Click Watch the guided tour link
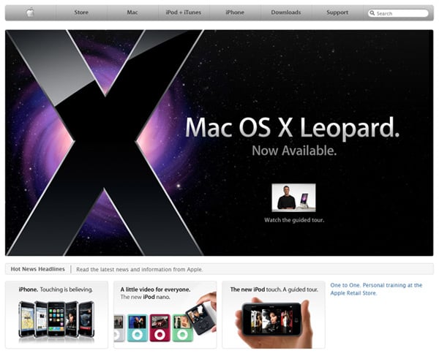Screen dimensions: 439x356 [294, 220]
